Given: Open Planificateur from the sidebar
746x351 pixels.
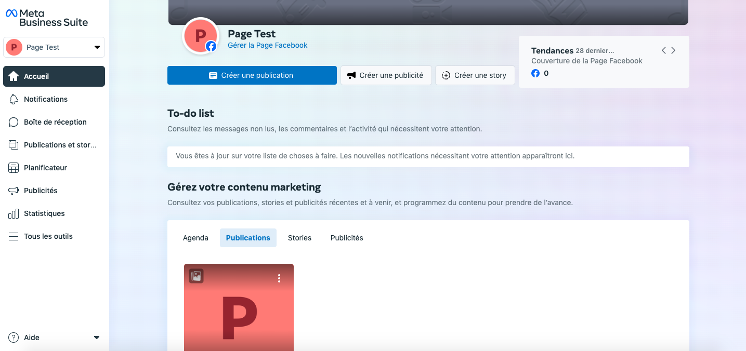Looking at the screenshot, I should [54, 168].
